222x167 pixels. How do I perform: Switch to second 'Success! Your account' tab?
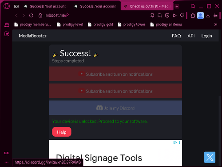[x=96, y=6]
